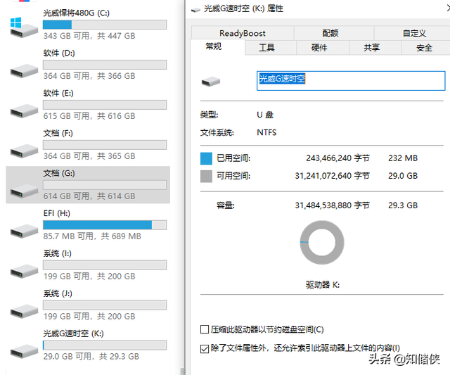Click the 软件 (E:) label
450x375 pixels.
click(x=58, y=94)
